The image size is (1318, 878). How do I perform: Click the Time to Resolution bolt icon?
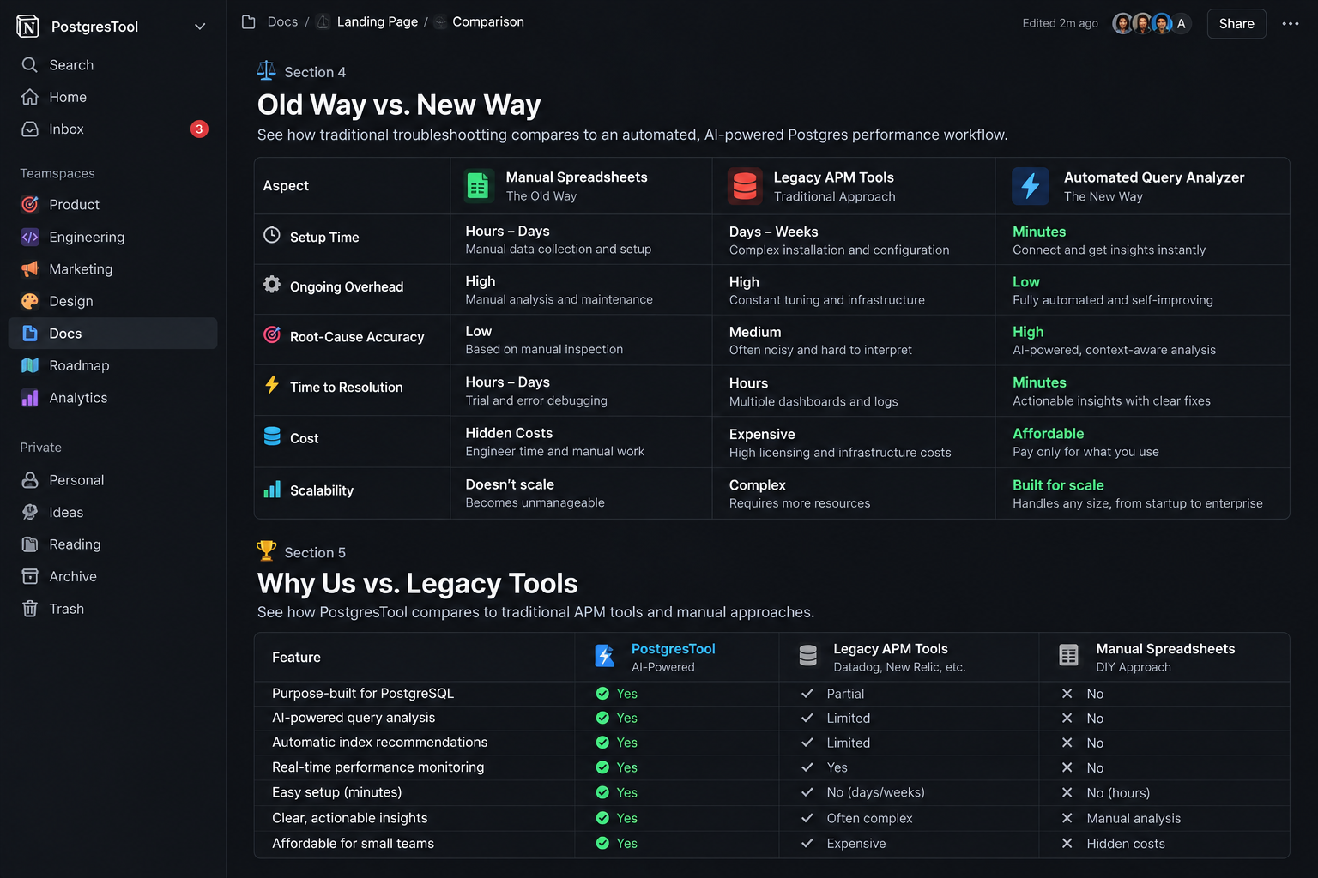272,385
